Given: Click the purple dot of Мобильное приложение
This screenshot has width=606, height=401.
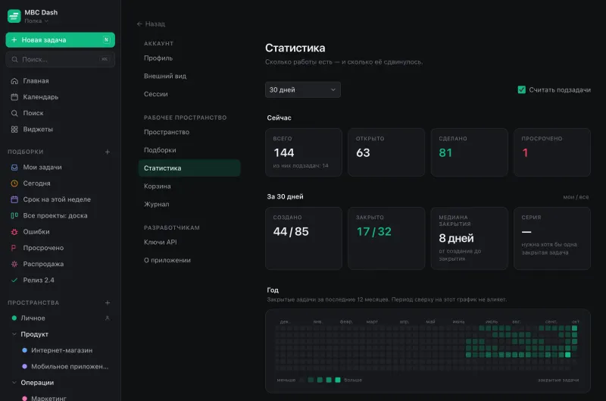Looking at the screenshot, I should click(x=25, y=367).
